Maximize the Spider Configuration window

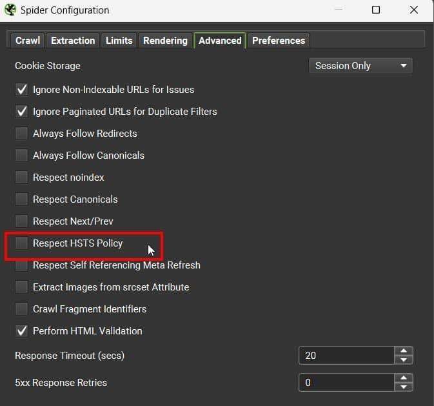[376, 10]
